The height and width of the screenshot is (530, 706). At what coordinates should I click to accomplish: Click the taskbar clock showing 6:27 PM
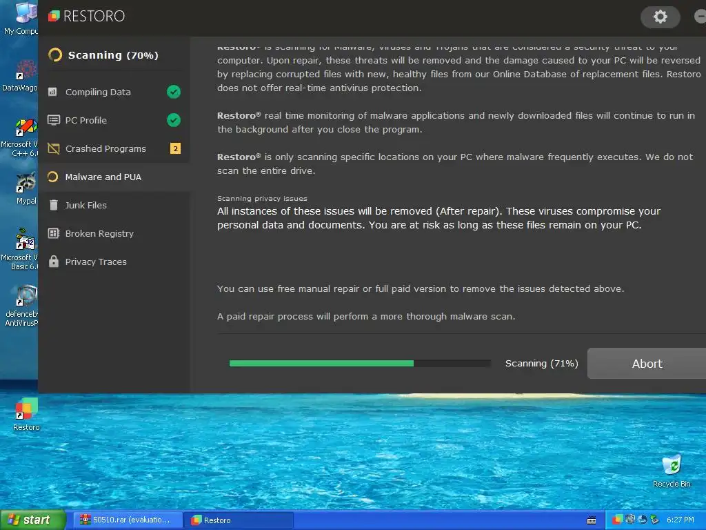[x=680, y=520]
